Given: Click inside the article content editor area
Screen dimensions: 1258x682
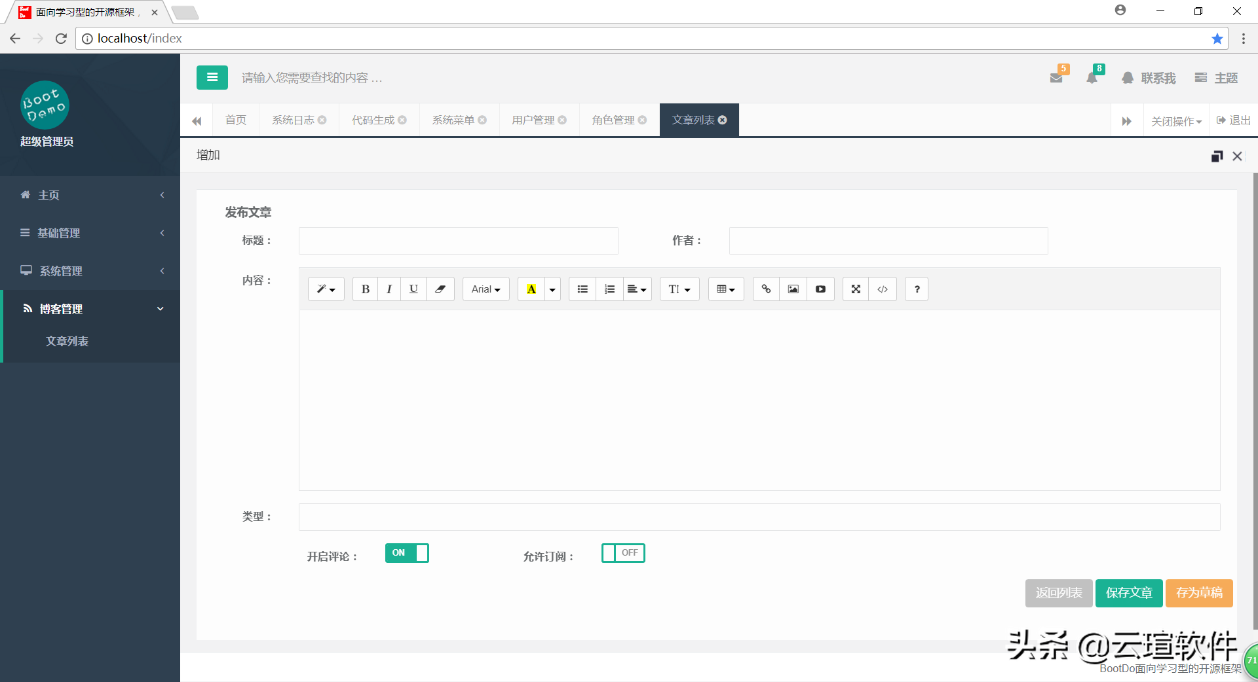Looking at the screenshot, I should tap(759, 400).
